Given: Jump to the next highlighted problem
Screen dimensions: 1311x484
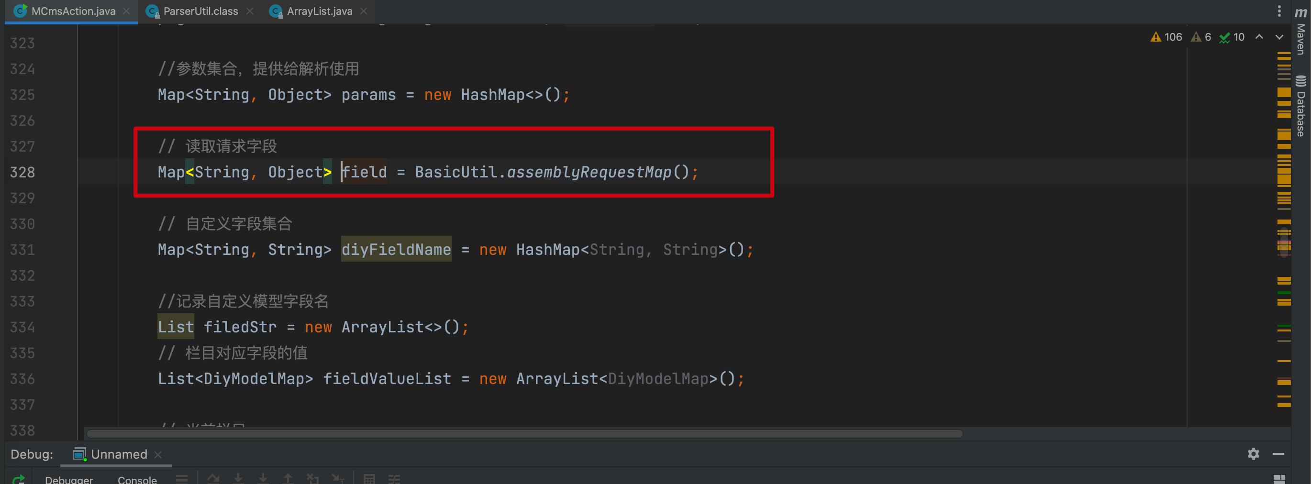Looking at the screenshot, I should (x=1279, y=37).
